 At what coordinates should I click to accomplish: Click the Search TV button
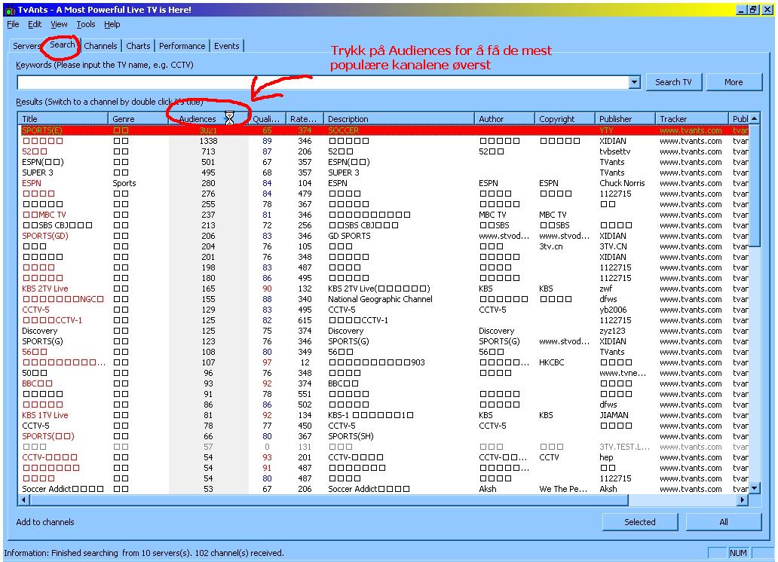673,82
